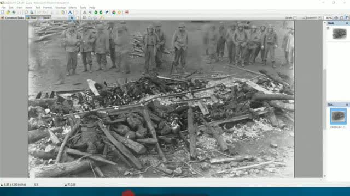Click the lock icon in Stack panel
The image size is (350, 196).
[x=328, y=28]
